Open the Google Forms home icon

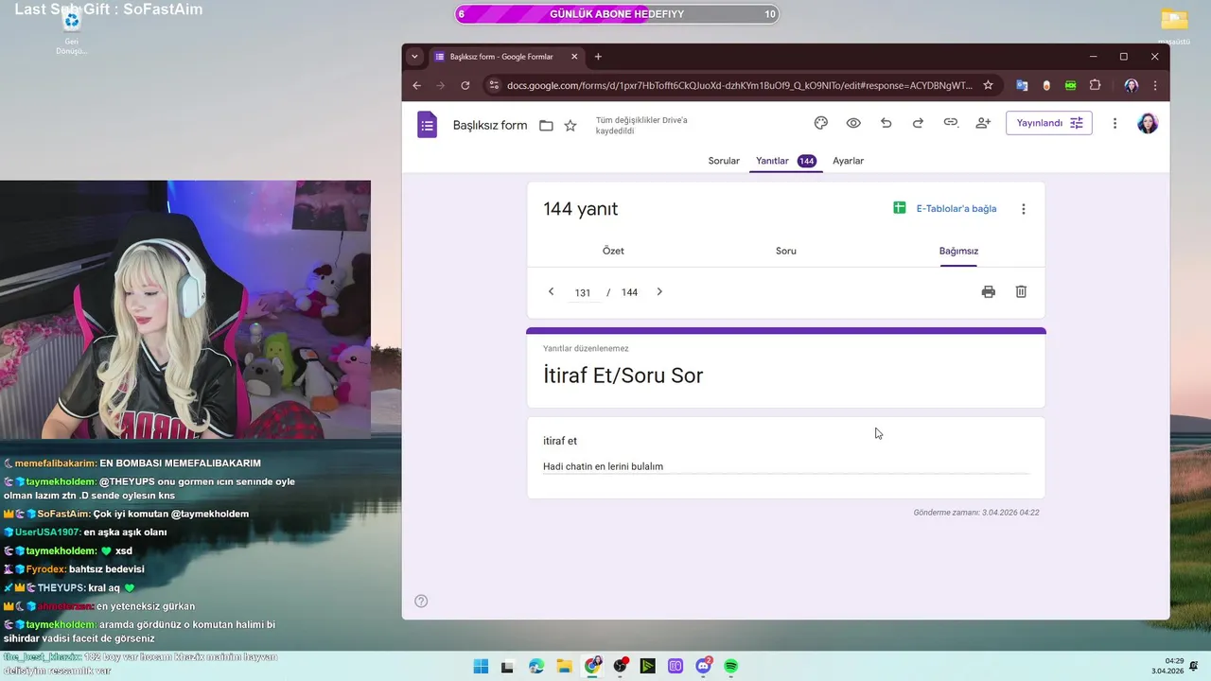428,124
